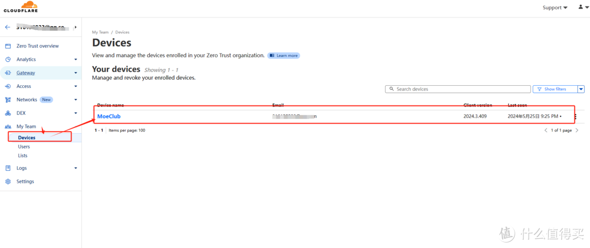This screenshot has height=248, width=590.
Task: Click the Settings gear icon
Action: point(8,181)
